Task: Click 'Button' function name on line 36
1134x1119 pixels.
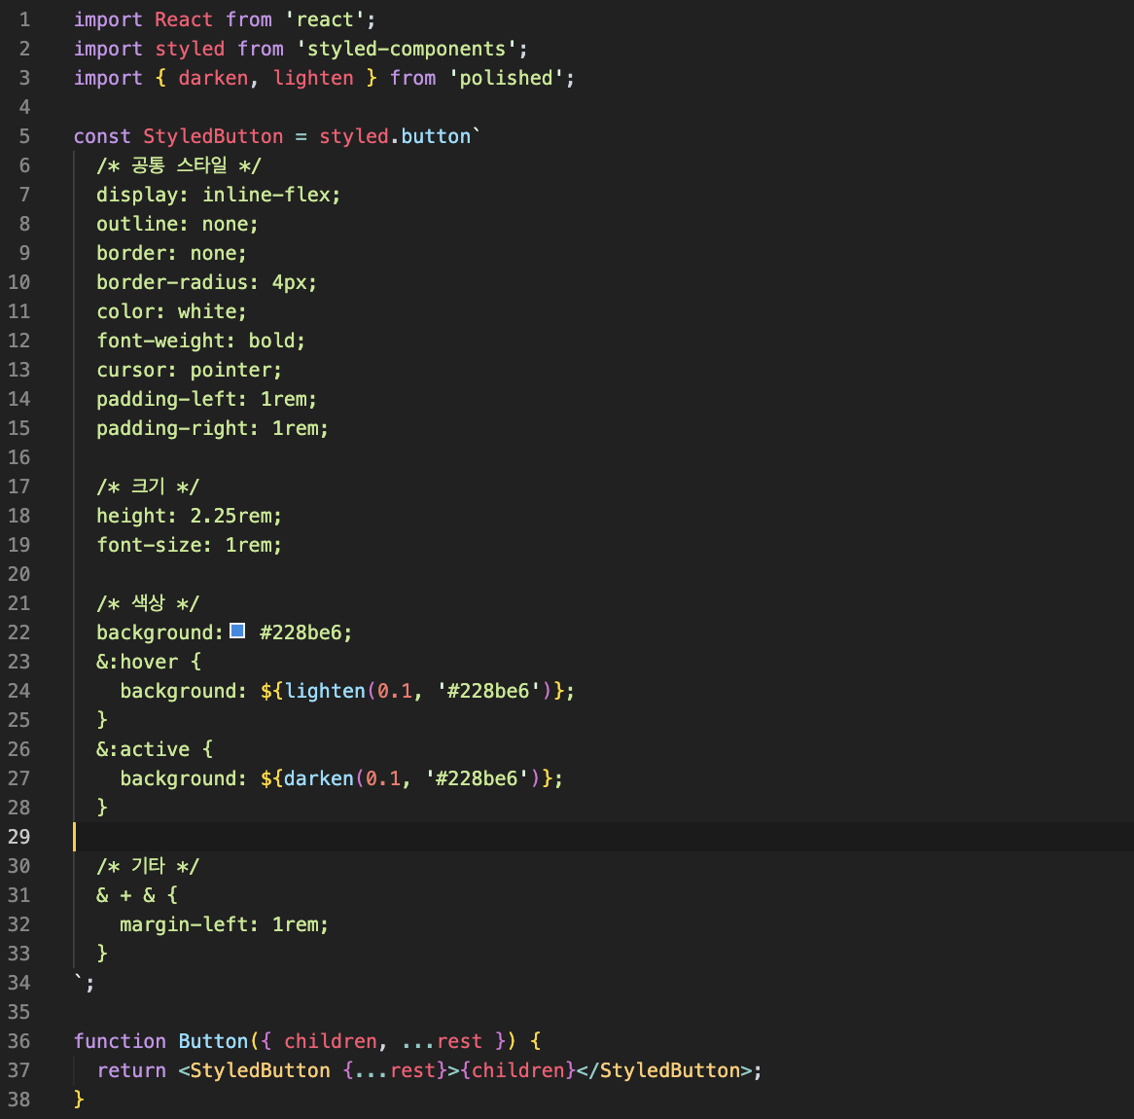Action: coord(213,1041)
